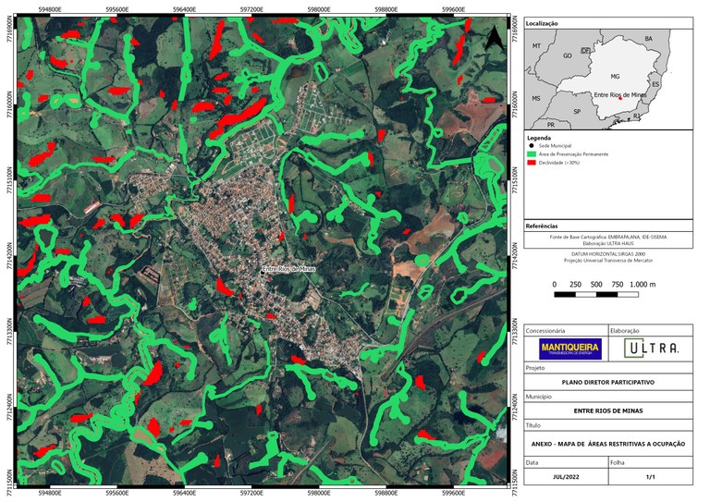Select the map title about Áreas Restritivas
Viewport: 710px width, 502px height.
(x=608, y=444)
